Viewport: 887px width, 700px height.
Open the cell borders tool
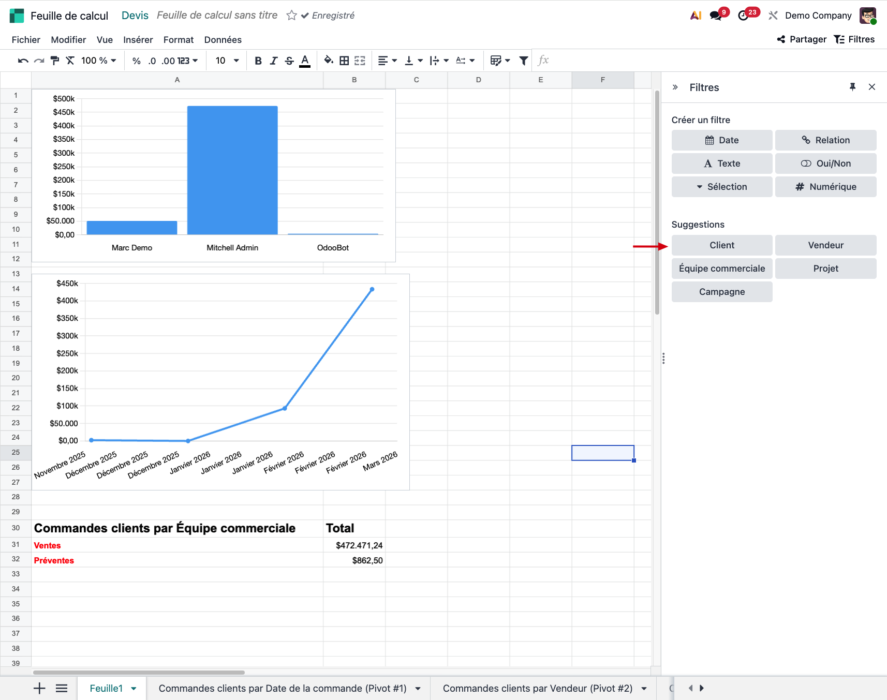pos(344,61)
